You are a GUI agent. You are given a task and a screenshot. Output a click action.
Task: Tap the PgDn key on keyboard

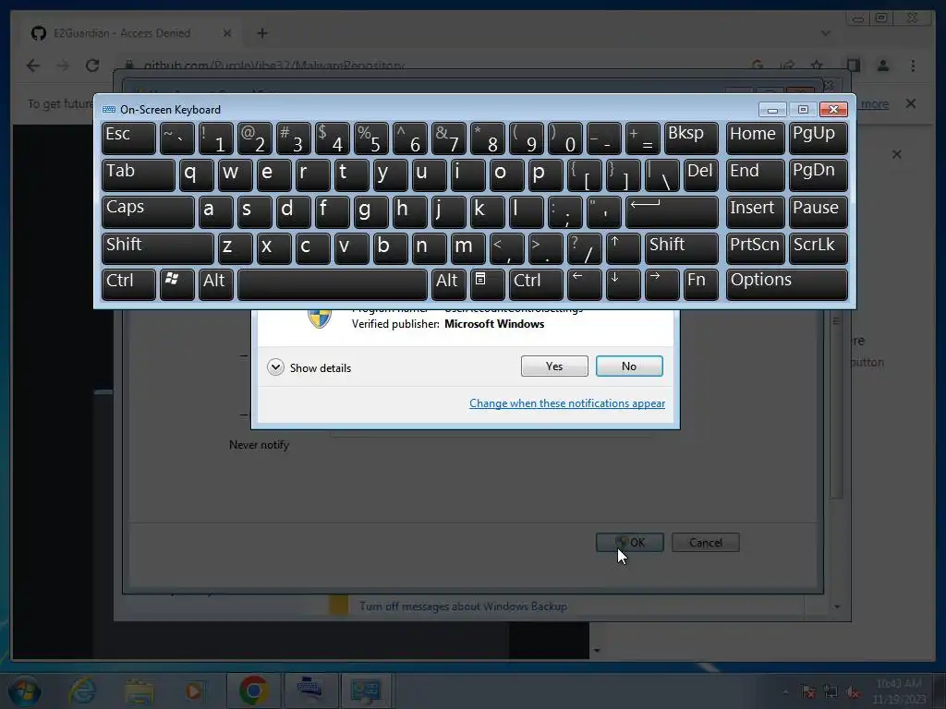click(x=818, y=174)
